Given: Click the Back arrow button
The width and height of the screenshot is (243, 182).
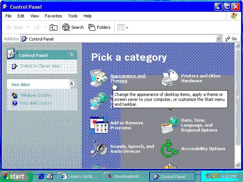Looking at the screenshot, I should pos(14,27).
